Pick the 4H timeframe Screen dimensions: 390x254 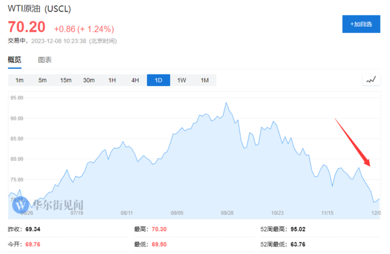click(x=135, y=81)
